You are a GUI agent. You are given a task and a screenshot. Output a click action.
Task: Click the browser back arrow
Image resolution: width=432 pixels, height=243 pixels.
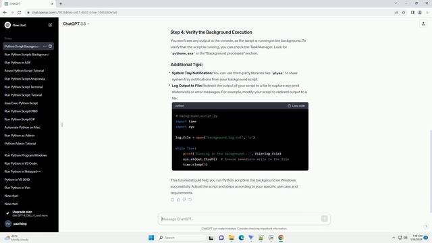pyautogui.click(x=5, y=12)
